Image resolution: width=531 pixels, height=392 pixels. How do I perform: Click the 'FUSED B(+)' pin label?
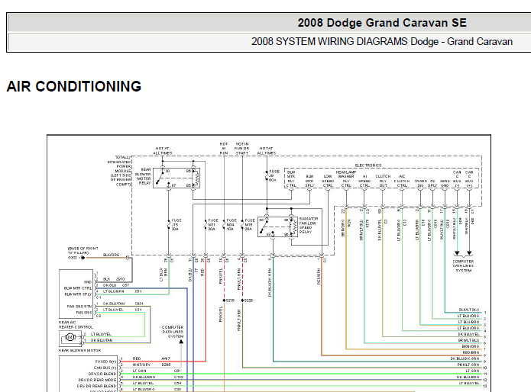pyautogui.click(x=106, y=361)
